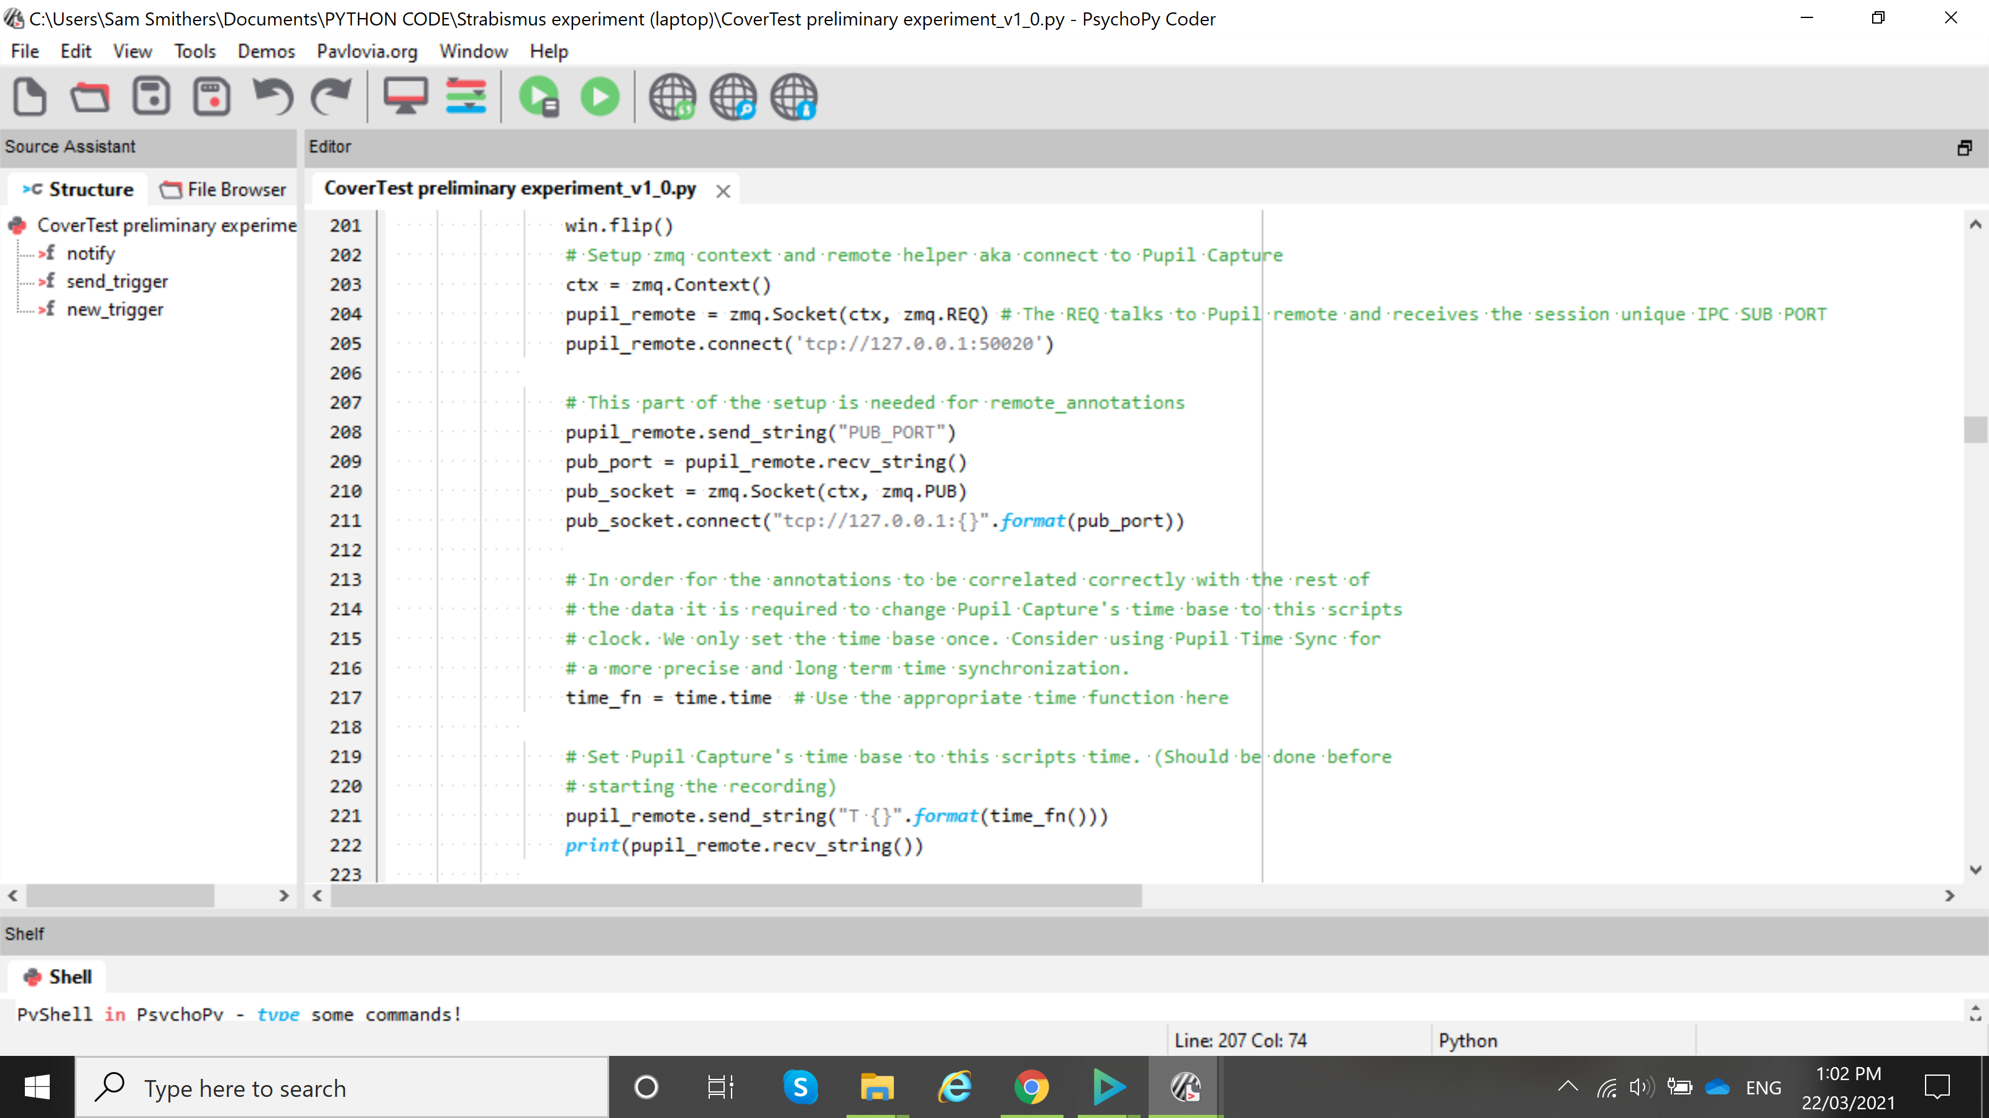Show hidden system tray icons

click(x=1568, y=1087)
